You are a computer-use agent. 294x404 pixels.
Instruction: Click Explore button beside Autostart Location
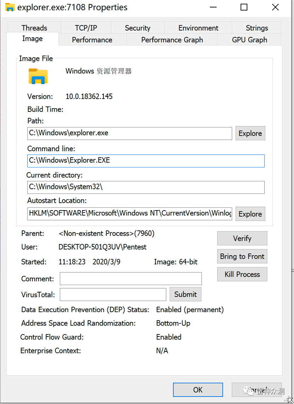[250, 214]
